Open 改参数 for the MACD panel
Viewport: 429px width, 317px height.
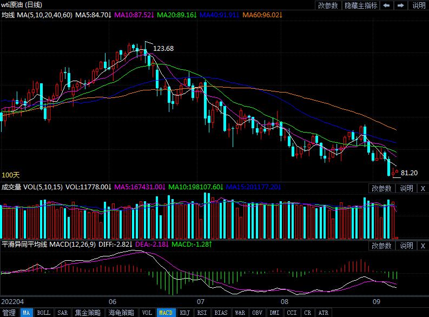tap(381, 246)
